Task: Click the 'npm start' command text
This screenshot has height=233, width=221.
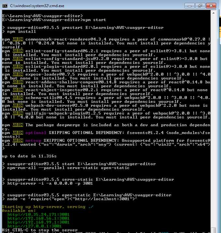Action: 94,20
